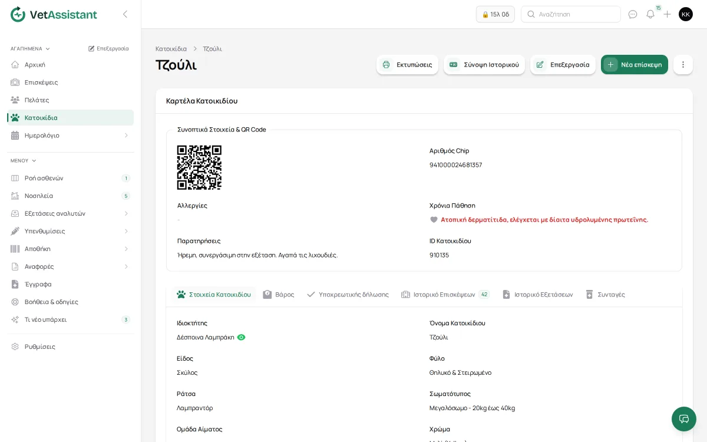Click the sidebar favorites Επεξεργασία link
Viewport: 707px width, 442px height.
pos(108,49)
